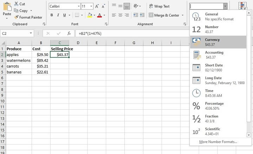
Task: Open the fill color dropdown arrow
Action: (95, 15)
